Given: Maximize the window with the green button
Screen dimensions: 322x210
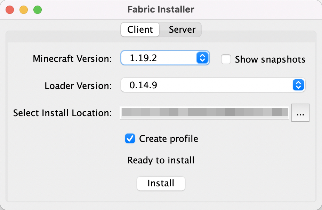Looking at the screenshot, I should [38, 10].
